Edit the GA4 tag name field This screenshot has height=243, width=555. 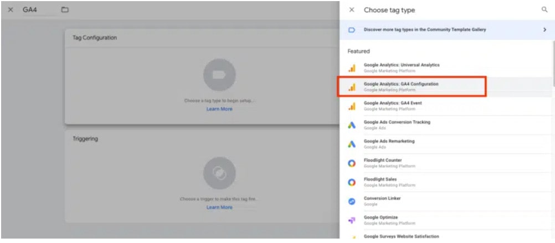39,11
